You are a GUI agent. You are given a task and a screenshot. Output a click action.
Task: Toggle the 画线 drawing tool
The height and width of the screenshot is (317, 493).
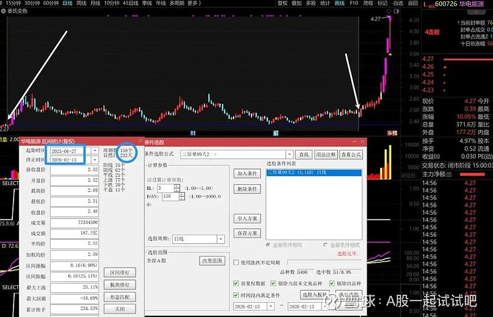tap(340, 3)
